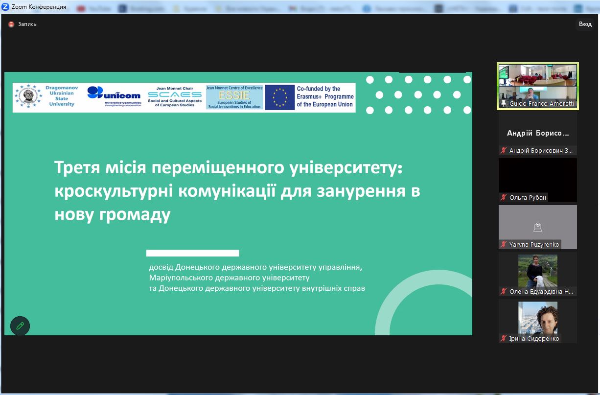Image resolution: width=600 pixels, height=395 pixels.
Task: Select Ольга Рубан's black video tile
Action: click(x=537, y=175)
